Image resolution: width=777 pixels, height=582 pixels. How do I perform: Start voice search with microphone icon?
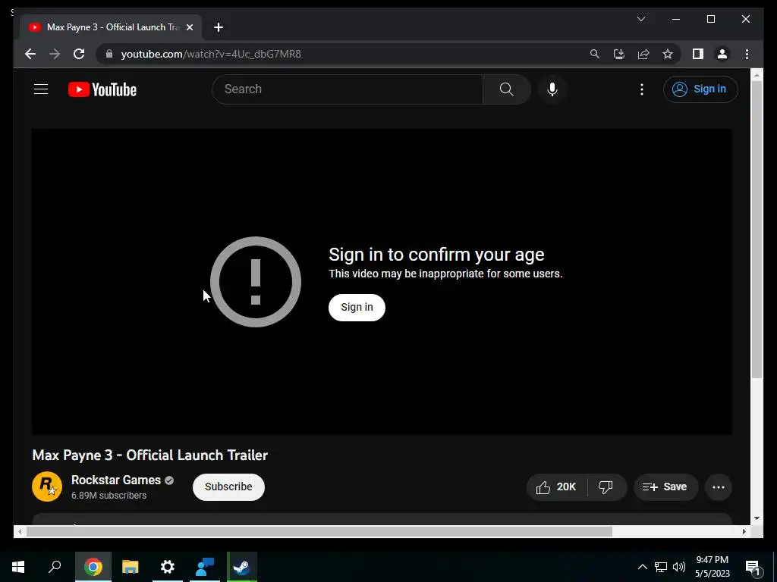(552, 89)
